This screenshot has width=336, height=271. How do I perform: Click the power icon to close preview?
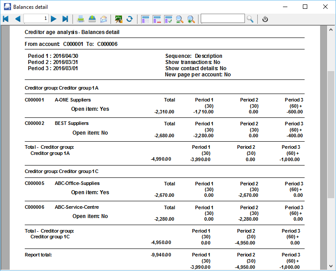(265, 19)
